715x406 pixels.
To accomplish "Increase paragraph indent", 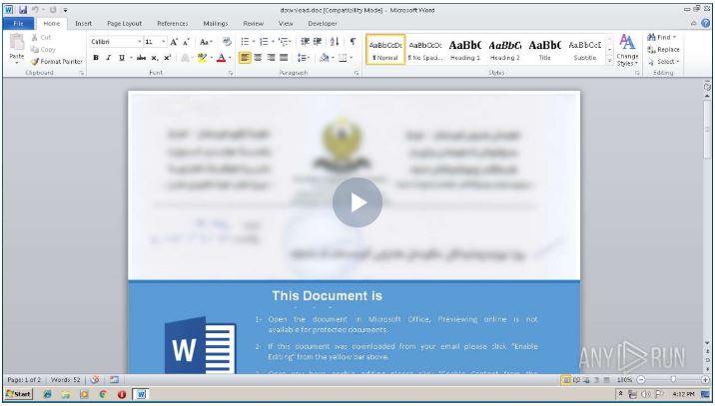I will click(x=318, y=42).
